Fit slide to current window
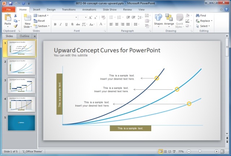This screenshot has height=156, width=231. [222, 151]
